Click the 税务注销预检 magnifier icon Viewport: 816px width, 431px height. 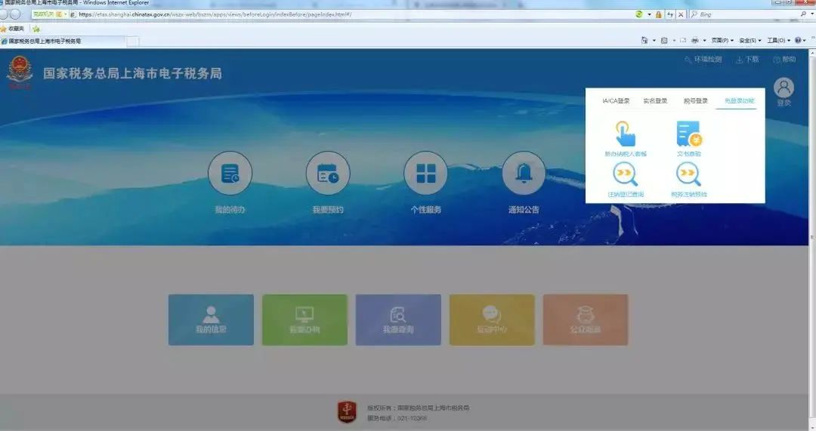tap(688, 174)
